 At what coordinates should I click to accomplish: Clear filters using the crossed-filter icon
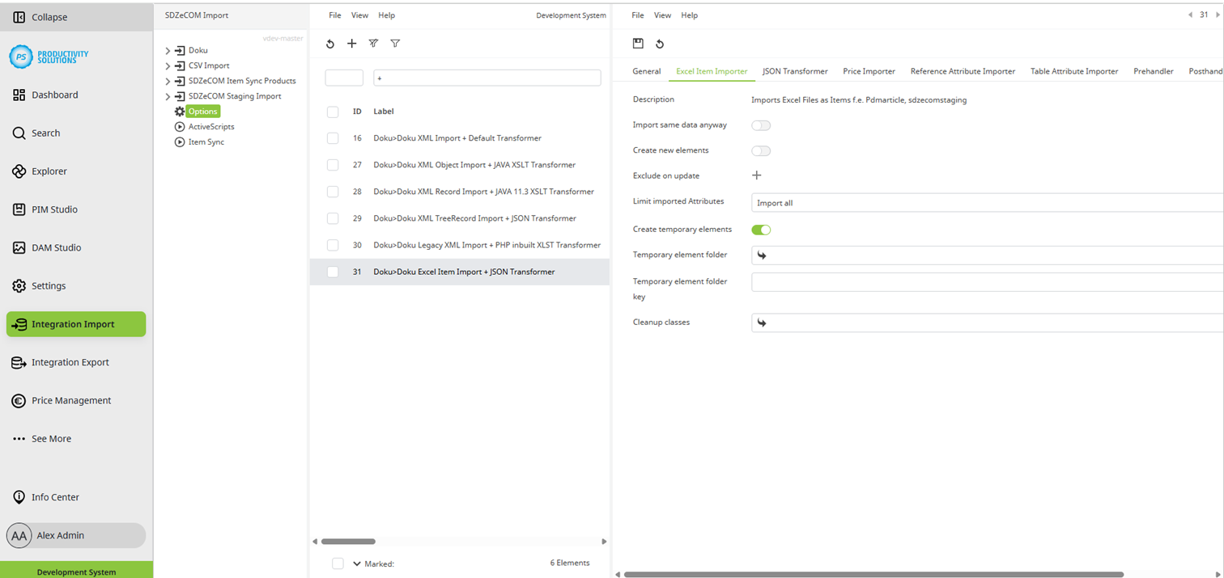373,44
